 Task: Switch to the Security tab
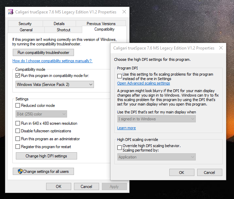tap(25, 24)
